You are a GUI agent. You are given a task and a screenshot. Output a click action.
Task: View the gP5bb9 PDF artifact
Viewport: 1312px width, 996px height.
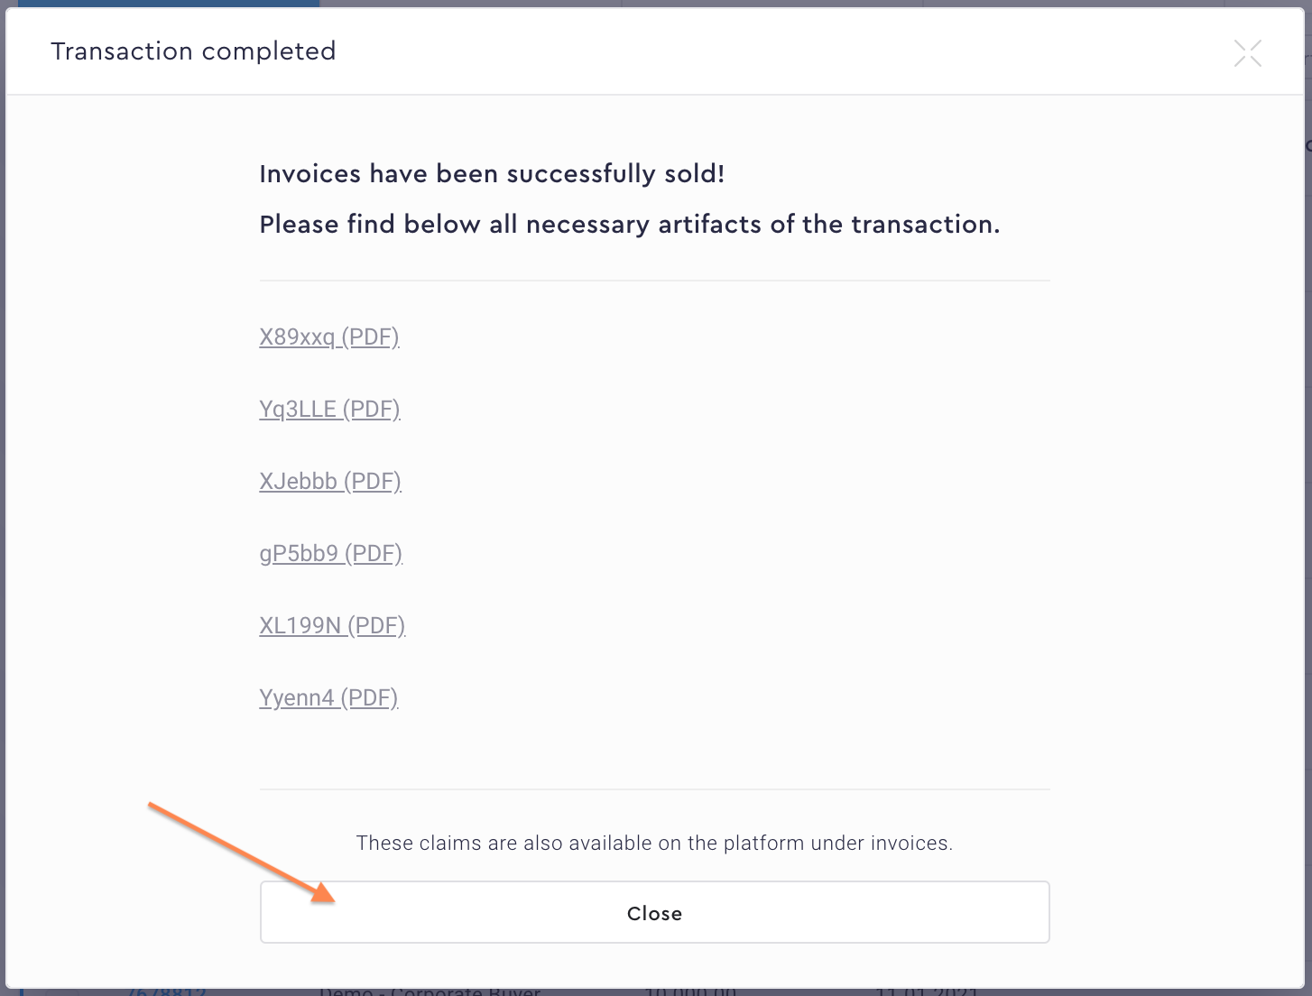coord(330,554)
